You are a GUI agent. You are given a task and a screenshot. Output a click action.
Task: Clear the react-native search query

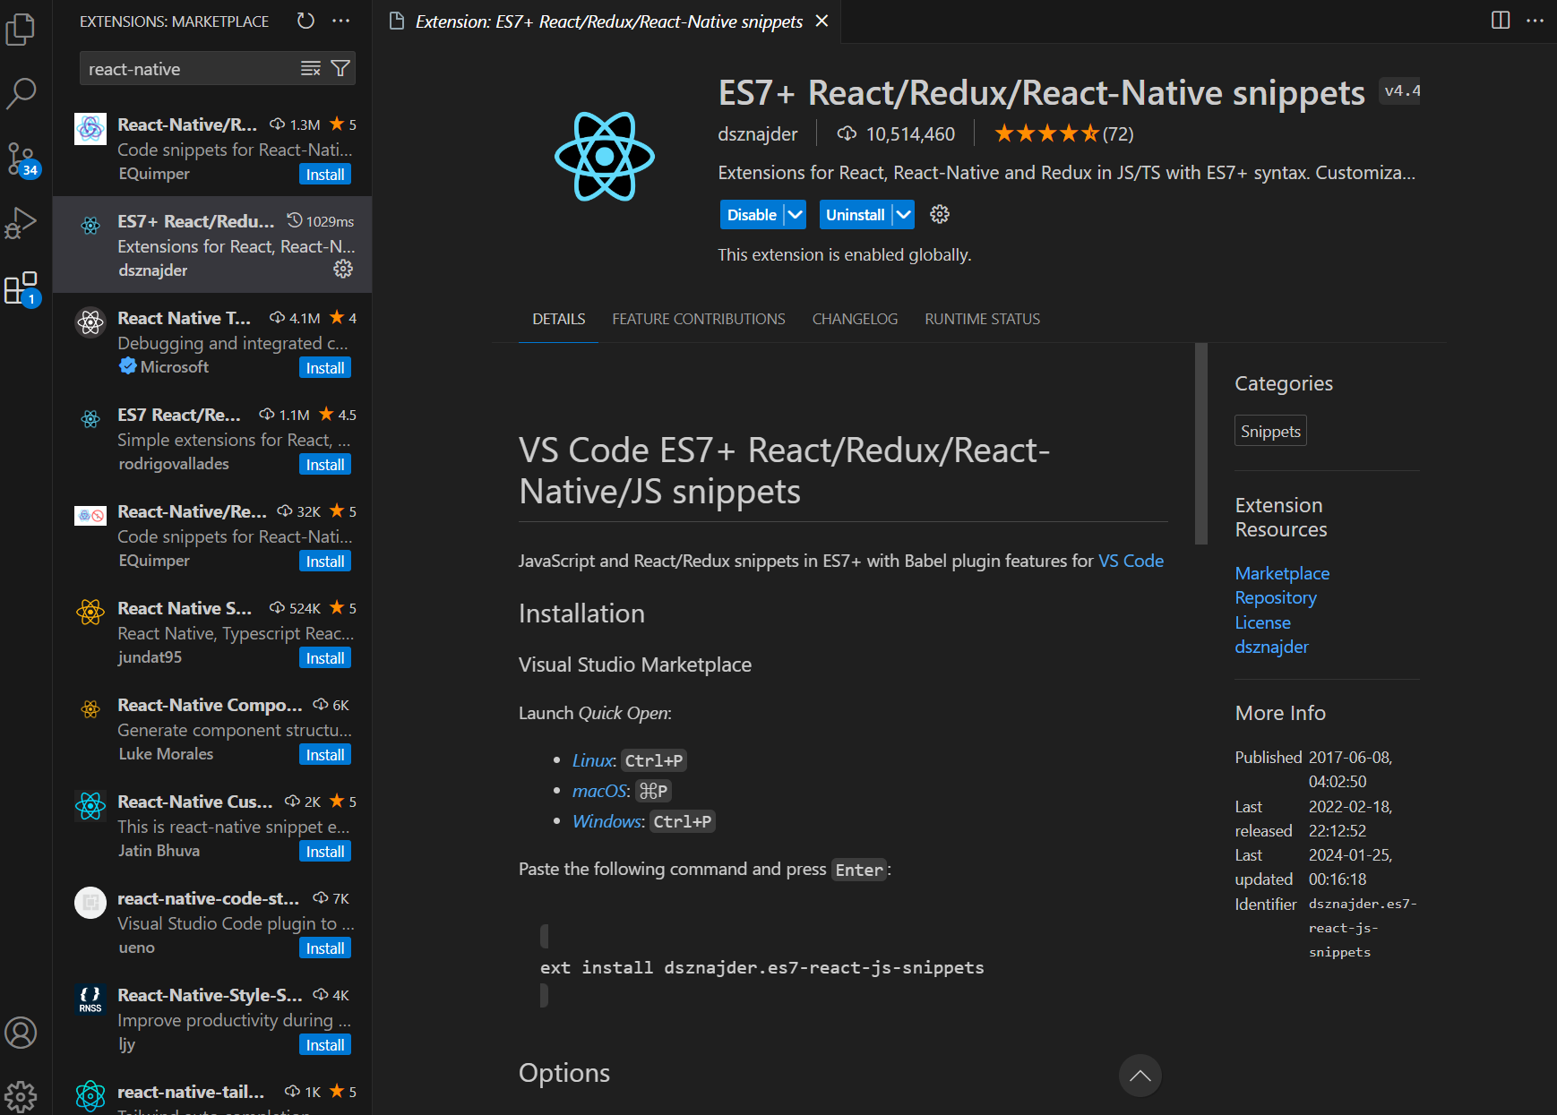310,68
